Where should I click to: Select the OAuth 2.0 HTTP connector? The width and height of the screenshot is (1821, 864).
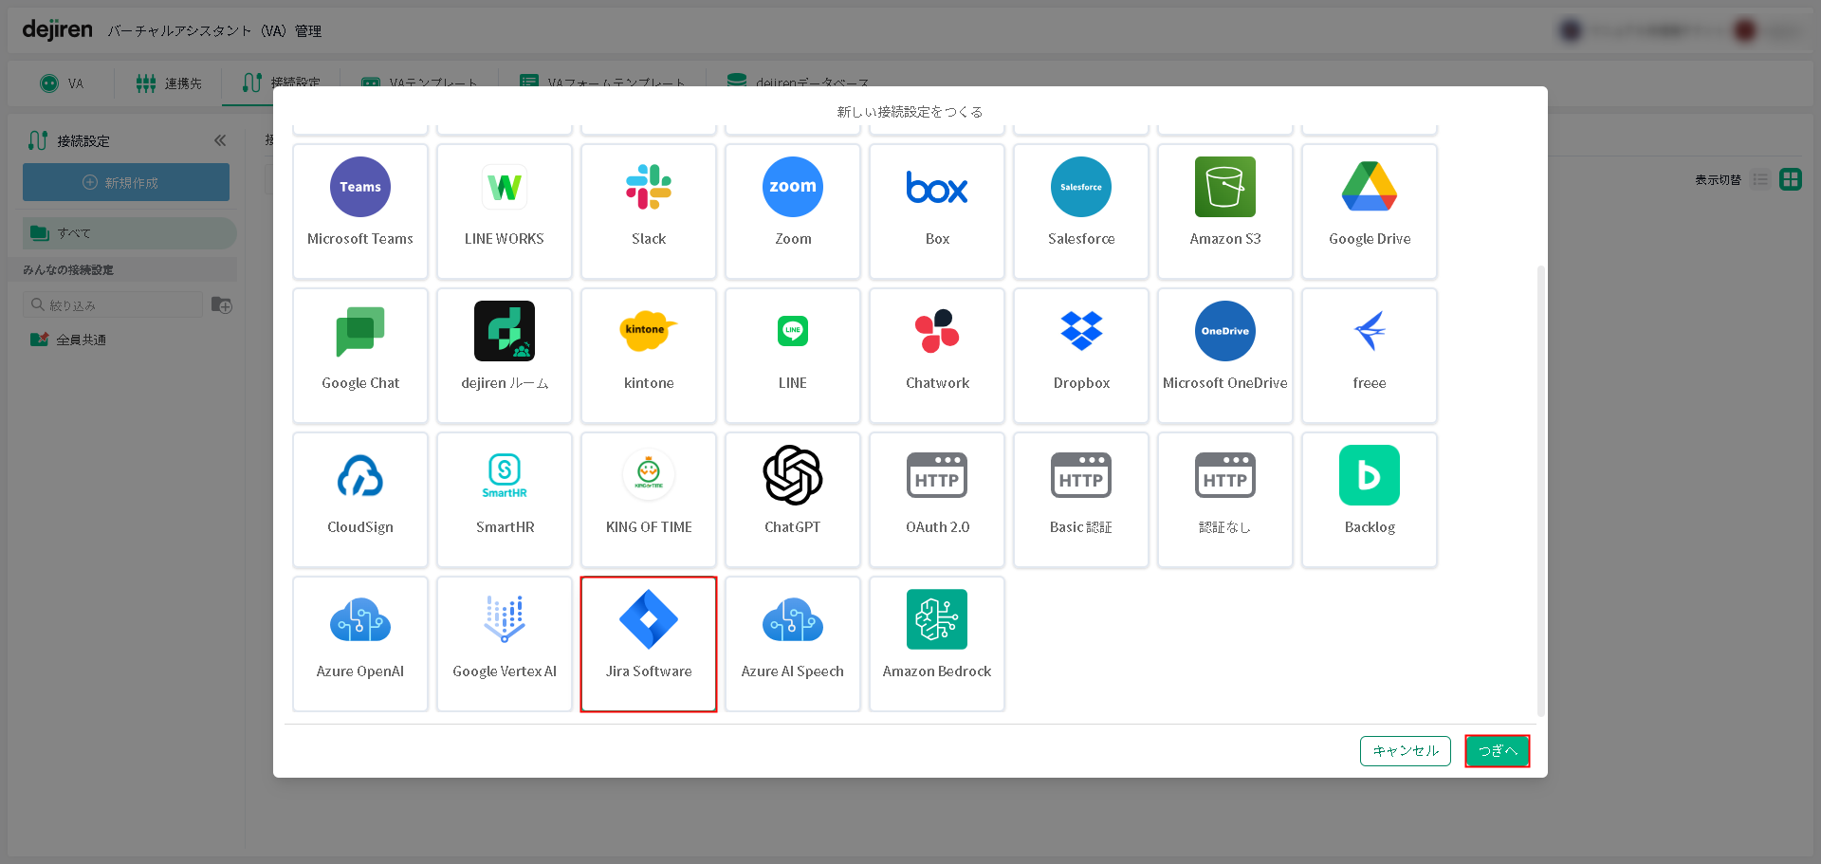coord(937,500)
